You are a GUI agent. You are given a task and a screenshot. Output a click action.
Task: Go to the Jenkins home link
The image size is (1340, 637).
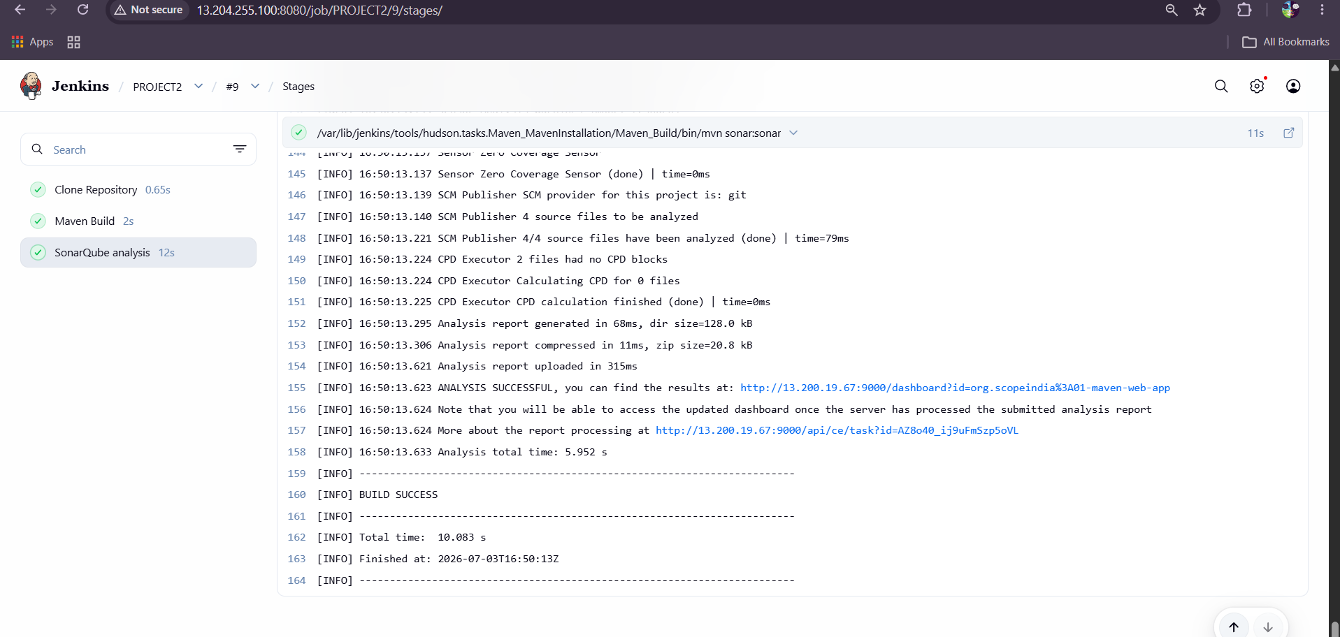[x=80, y=86]
